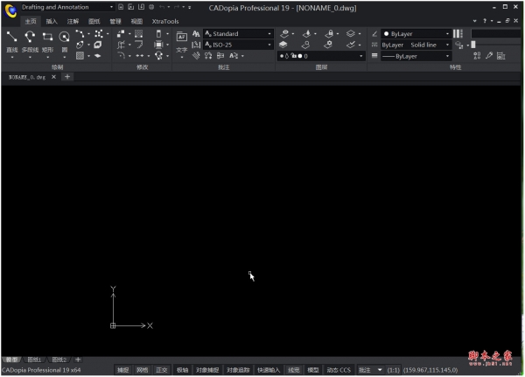Viewport: 525px width, 377px height.
Task: Toggle 网格 (Grid) in status bar
Action: [143, 370]
